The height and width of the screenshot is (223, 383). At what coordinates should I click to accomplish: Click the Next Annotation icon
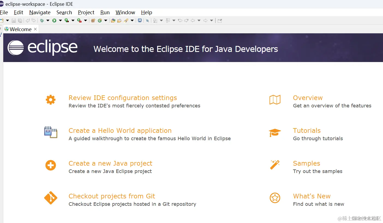click(155, 20)
